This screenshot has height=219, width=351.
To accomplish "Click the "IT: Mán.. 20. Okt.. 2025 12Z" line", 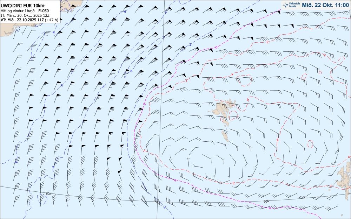I will (25, 15).
